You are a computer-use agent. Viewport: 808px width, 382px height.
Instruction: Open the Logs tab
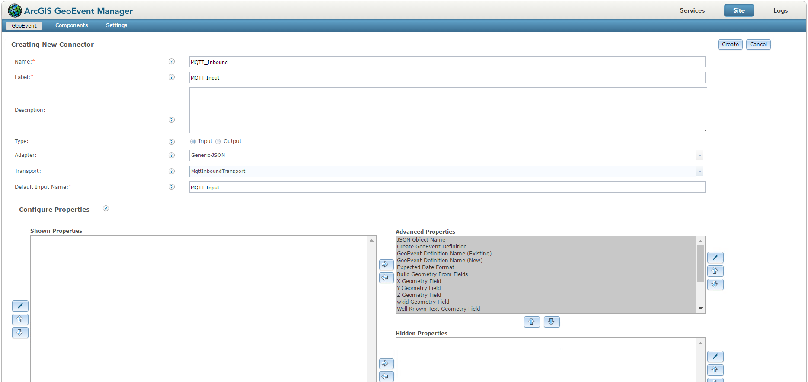(x=780, y=10)
